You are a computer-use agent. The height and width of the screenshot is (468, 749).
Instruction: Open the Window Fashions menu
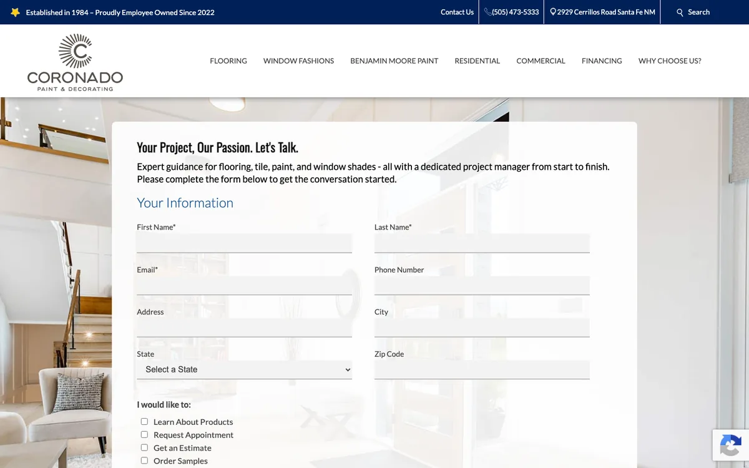(298, 61)
